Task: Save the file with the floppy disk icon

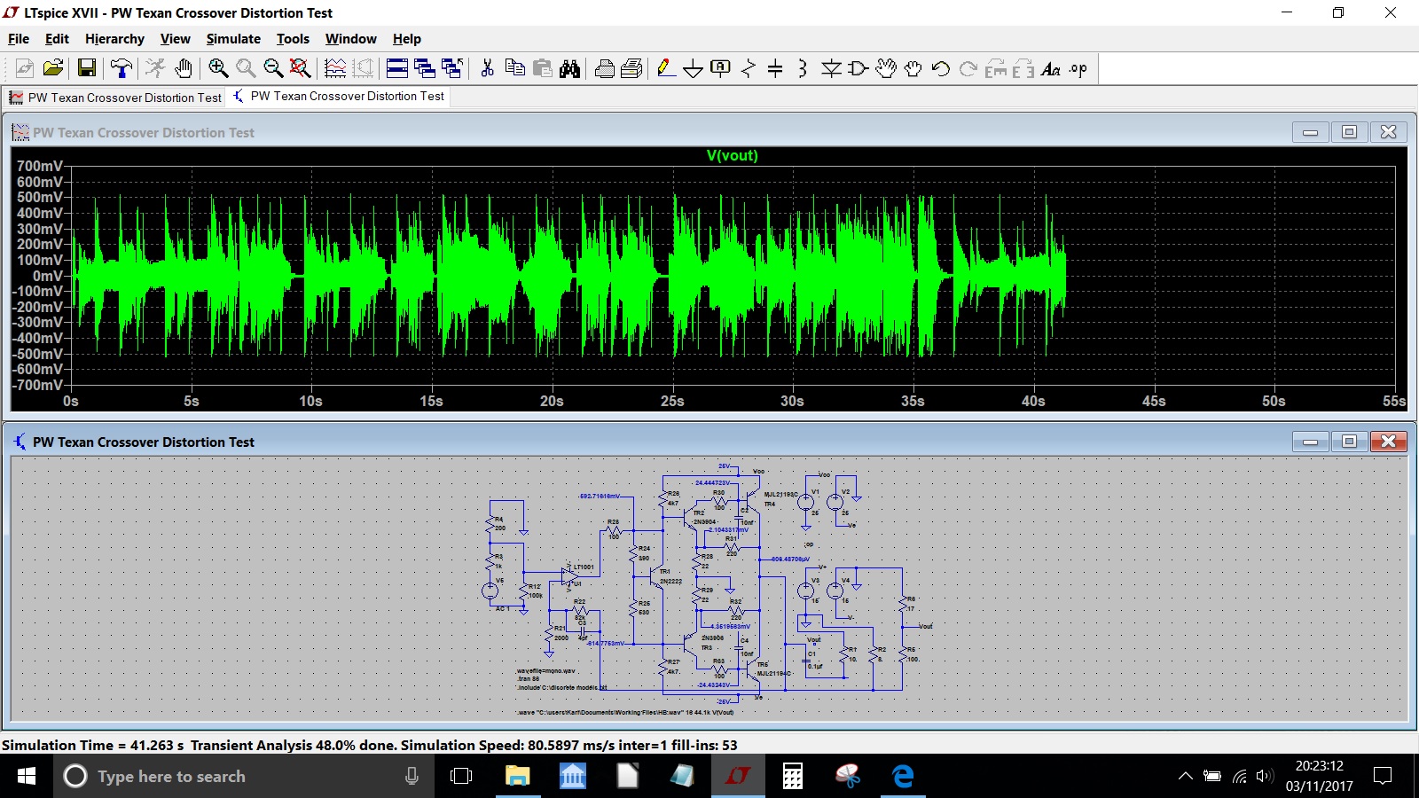Action: pyautogui.click(x=87, y=68)
